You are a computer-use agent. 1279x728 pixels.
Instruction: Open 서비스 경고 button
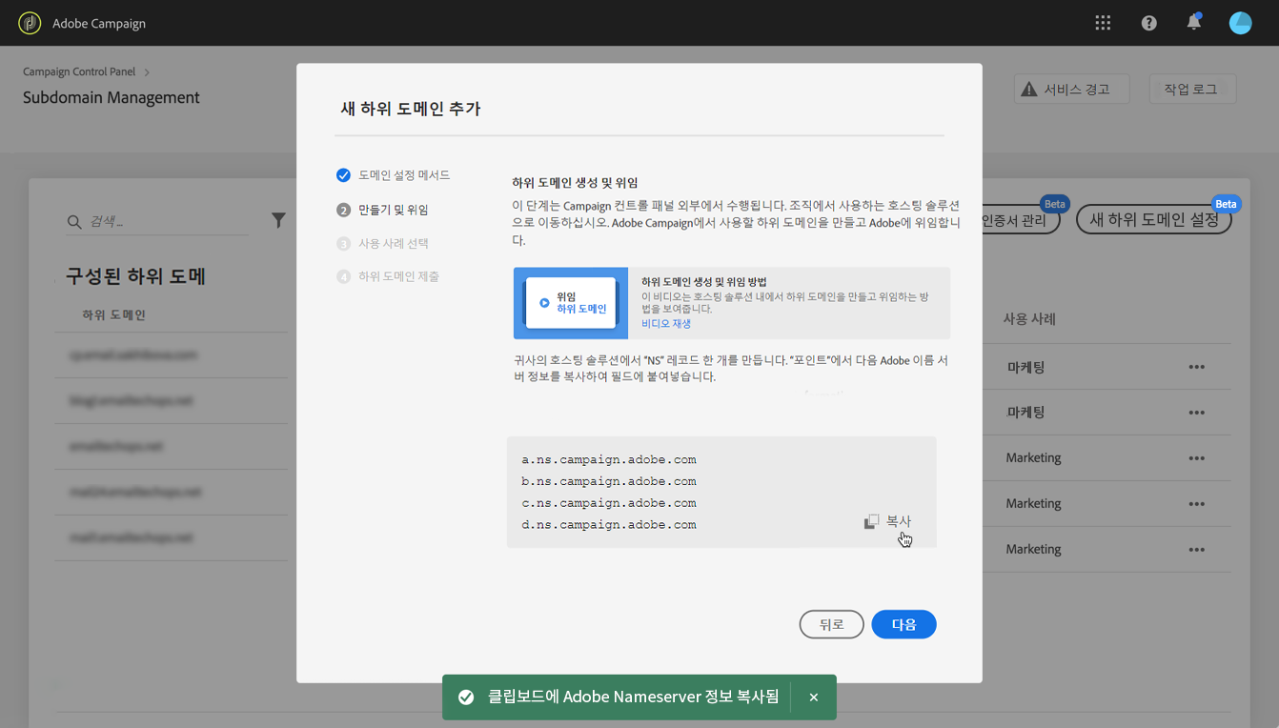pos(1072,89)
